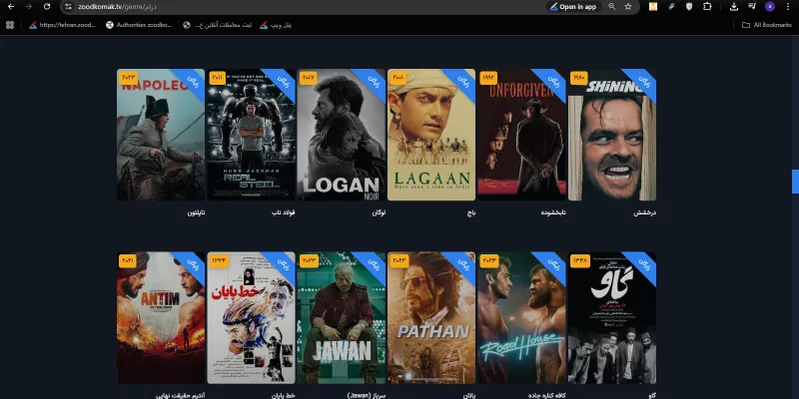Screen dimensions: 799x399
Task: Click the درخشش title link
Action: (x=644, y=213)
